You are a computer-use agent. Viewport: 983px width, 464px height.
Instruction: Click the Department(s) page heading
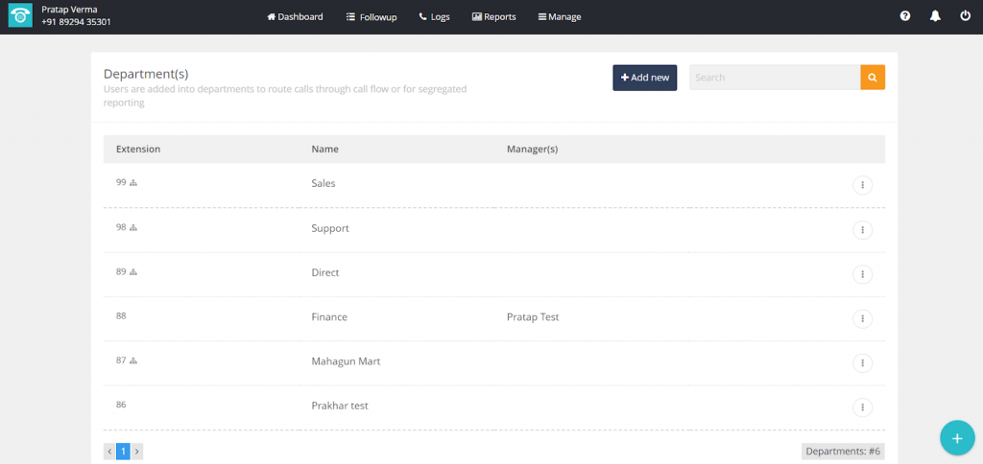click(x=146, y=74)
